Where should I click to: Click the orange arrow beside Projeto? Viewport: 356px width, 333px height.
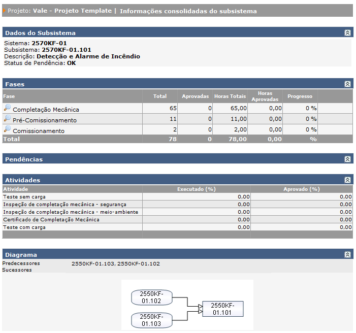tap(4, 11)
